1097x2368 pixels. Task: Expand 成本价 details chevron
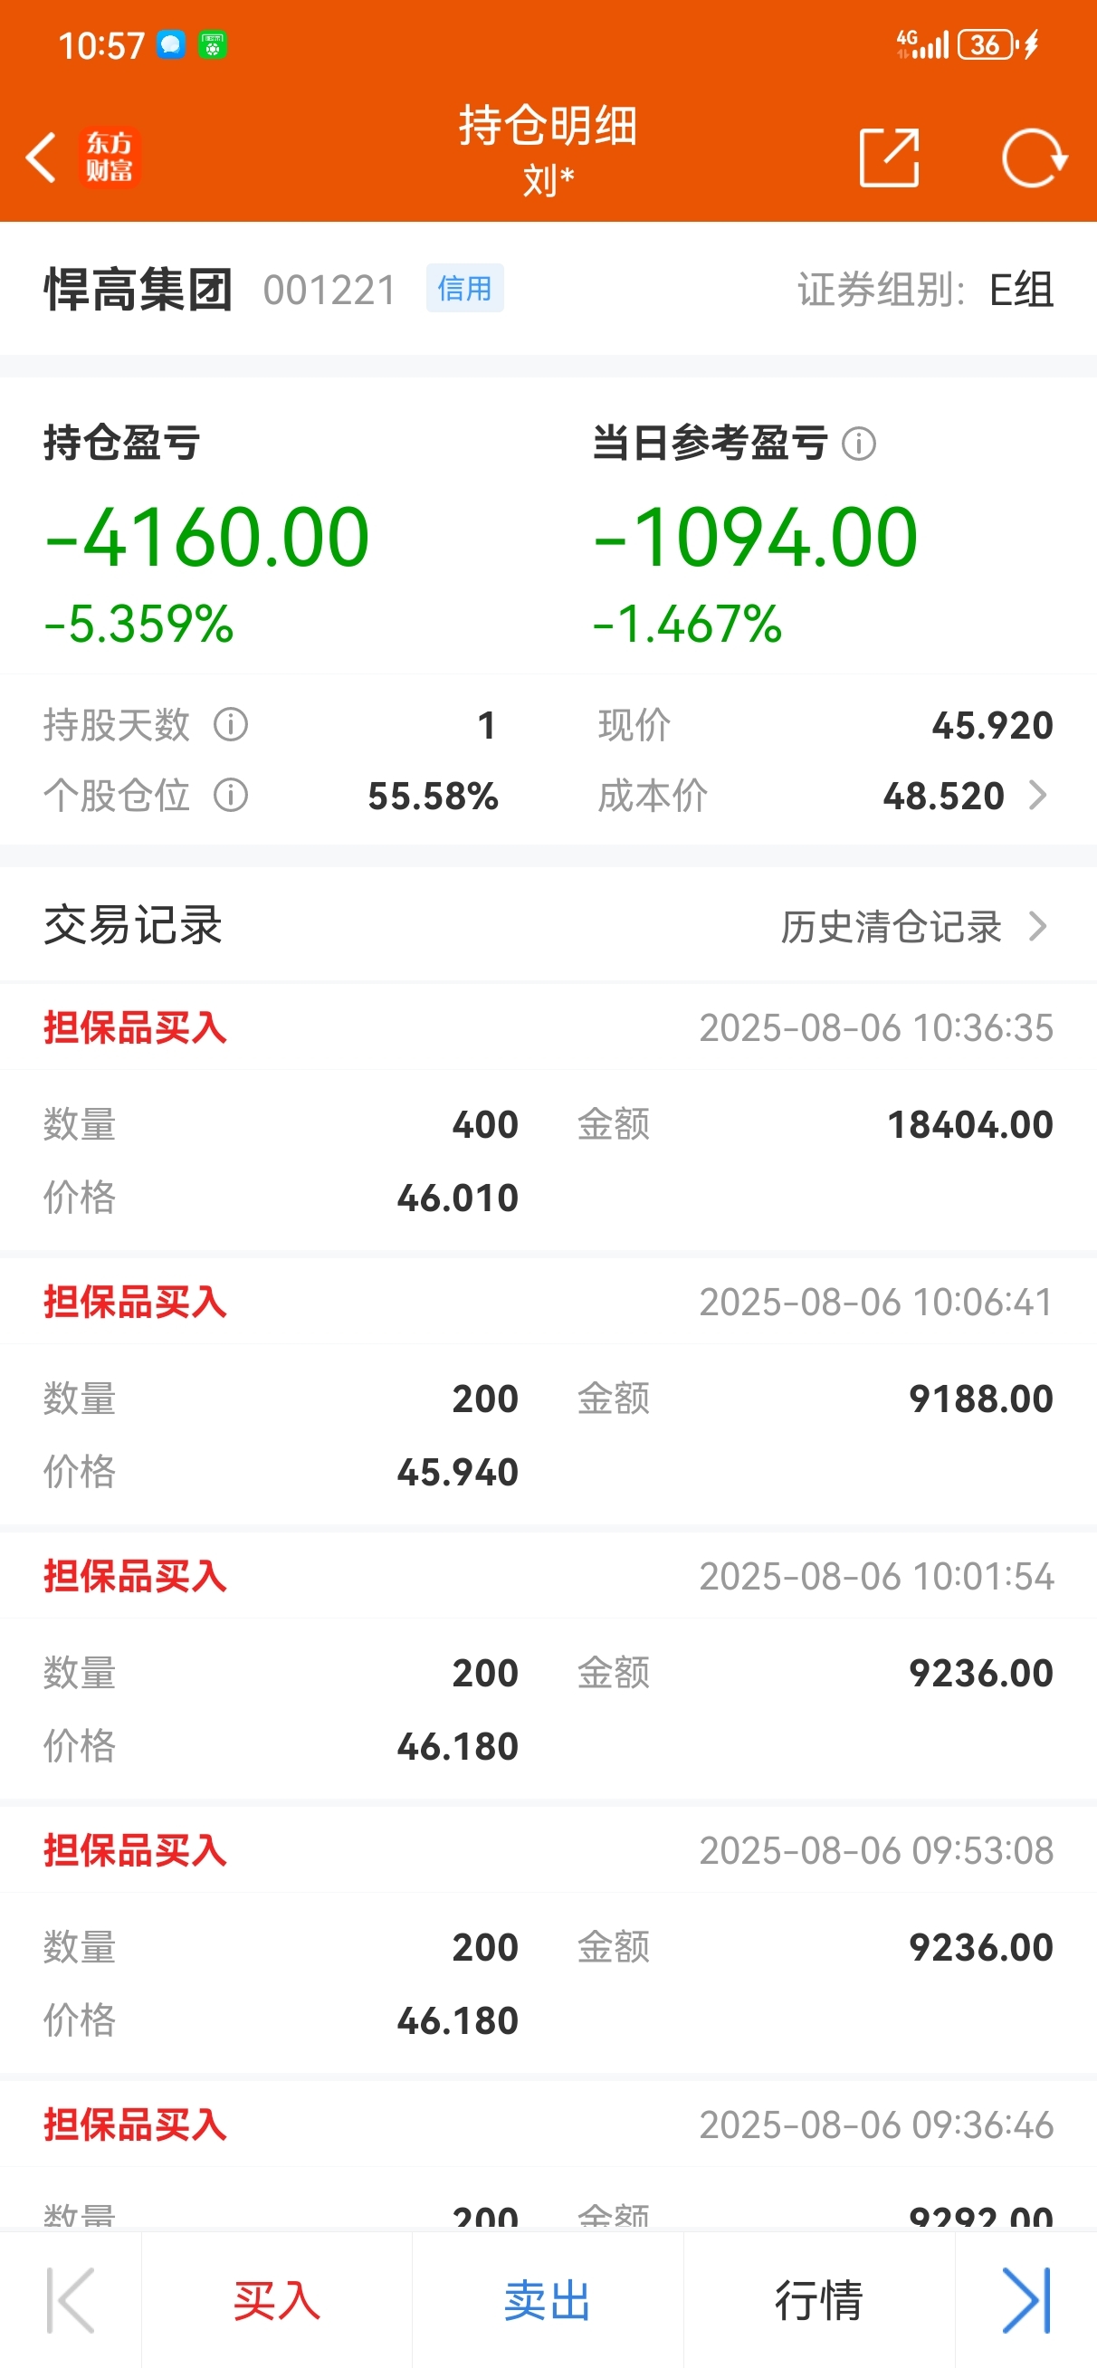1037,795
